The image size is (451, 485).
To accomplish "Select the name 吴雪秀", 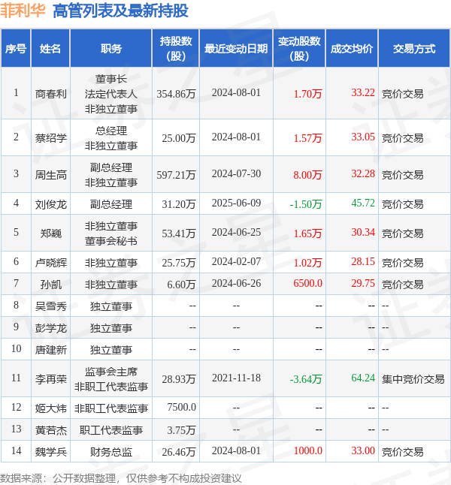I will (x=51, y=306).
